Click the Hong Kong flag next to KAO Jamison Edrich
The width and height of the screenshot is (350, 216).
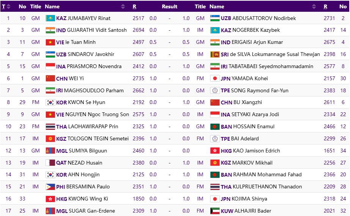coord(215,151)
